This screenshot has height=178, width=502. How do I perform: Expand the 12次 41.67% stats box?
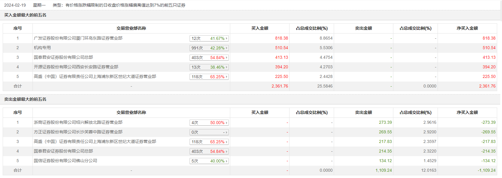click(209, 38)
